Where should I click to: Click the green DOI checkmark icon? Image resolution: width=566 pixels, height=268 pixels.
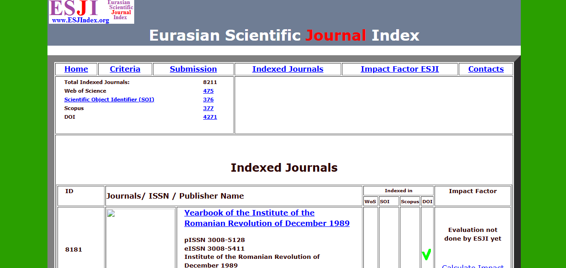click(426, 254)
